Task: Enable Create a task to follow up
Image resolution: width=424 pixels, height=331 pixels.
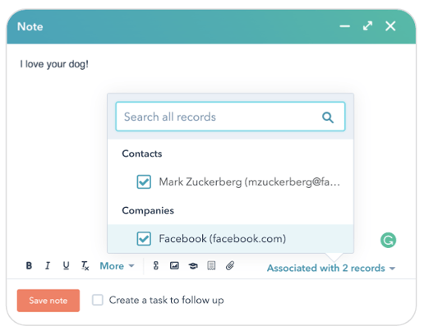Action: point(98,300)
